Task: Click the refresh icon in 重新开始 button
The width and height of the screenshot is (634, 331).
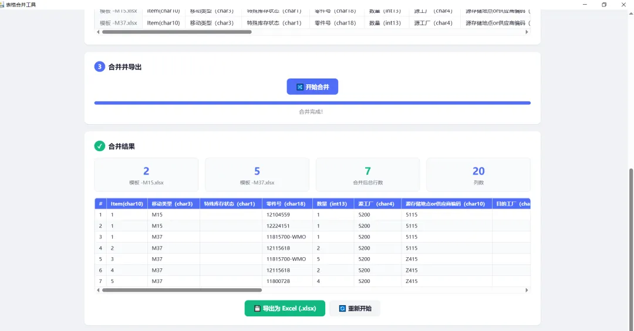Action: [x=342, y=308]
